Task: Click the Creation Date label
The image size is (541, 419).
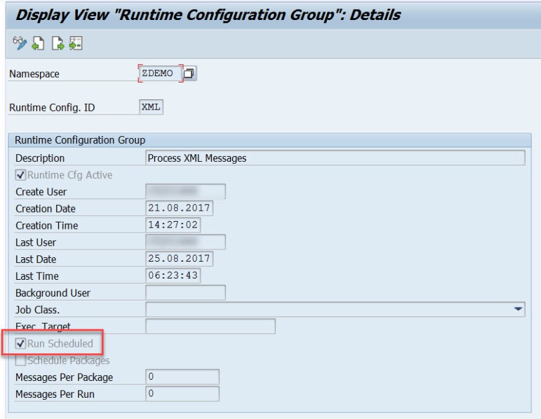Action: click(x=46, y=209)
